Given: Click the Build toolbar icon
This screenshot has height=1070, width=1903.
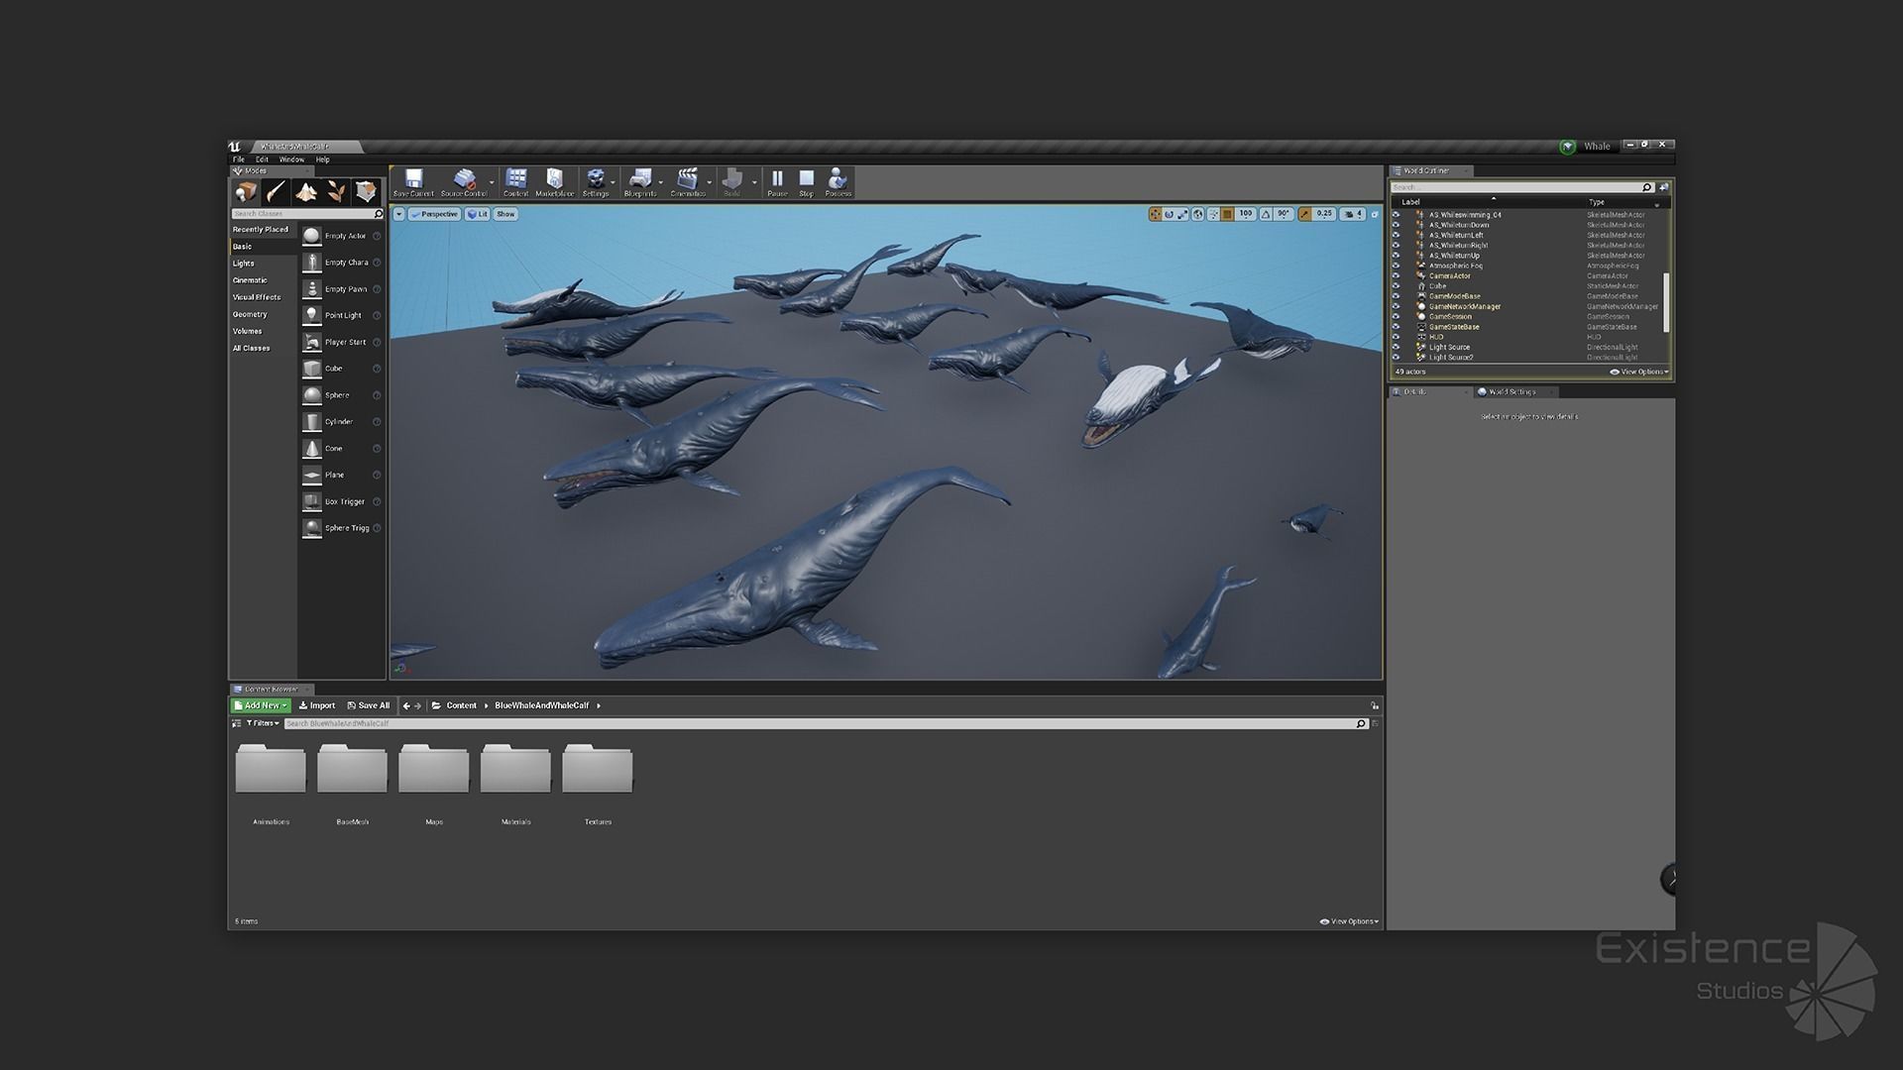Looking at the screenshot, I should (x=732, y=182).
